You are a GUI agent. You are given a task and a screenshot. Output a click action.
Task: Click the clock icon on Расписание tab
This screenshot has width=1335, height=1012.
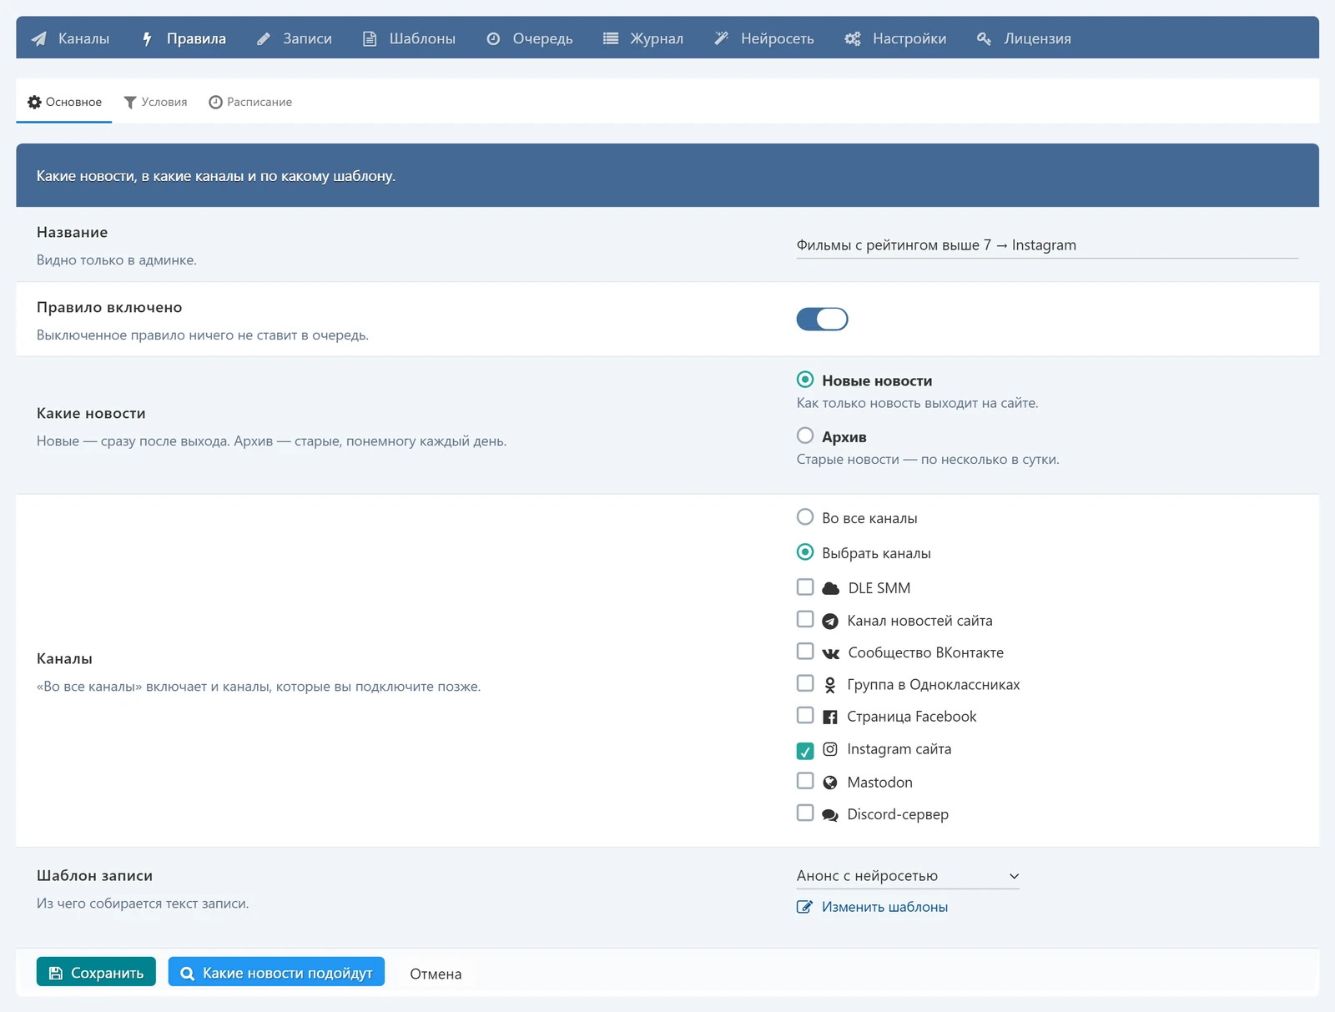pyautogui.click(x=215, y=102)
